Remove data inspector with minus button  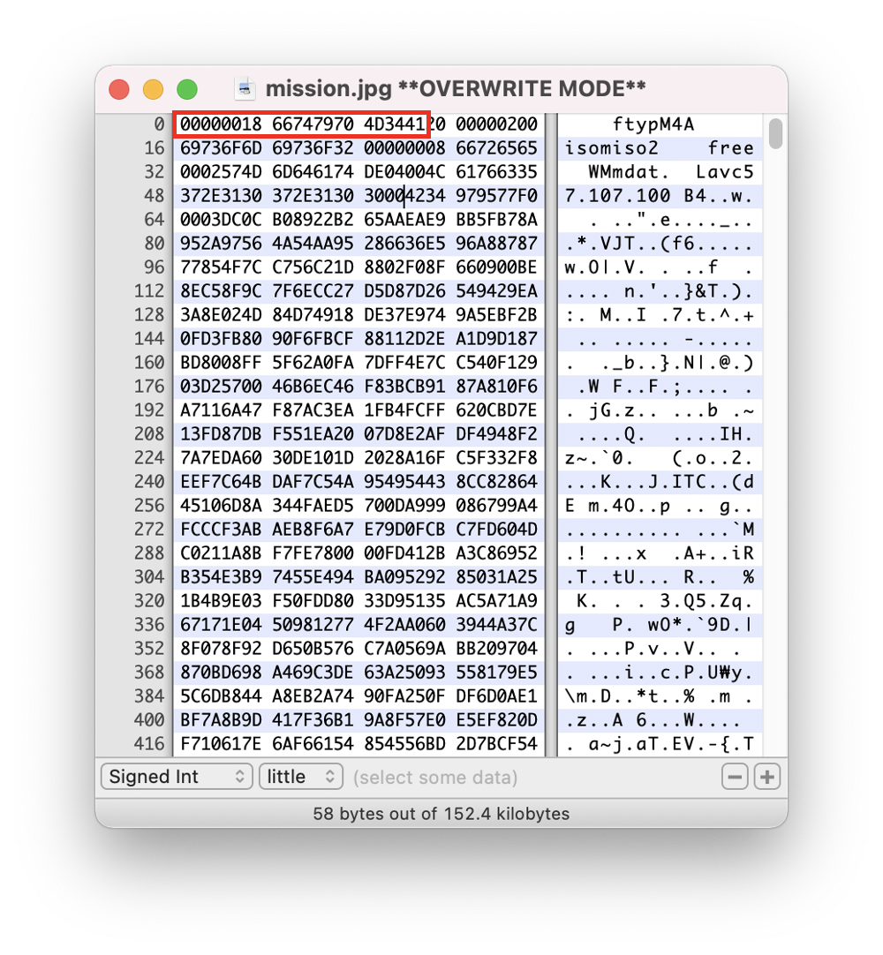point(735,777)
